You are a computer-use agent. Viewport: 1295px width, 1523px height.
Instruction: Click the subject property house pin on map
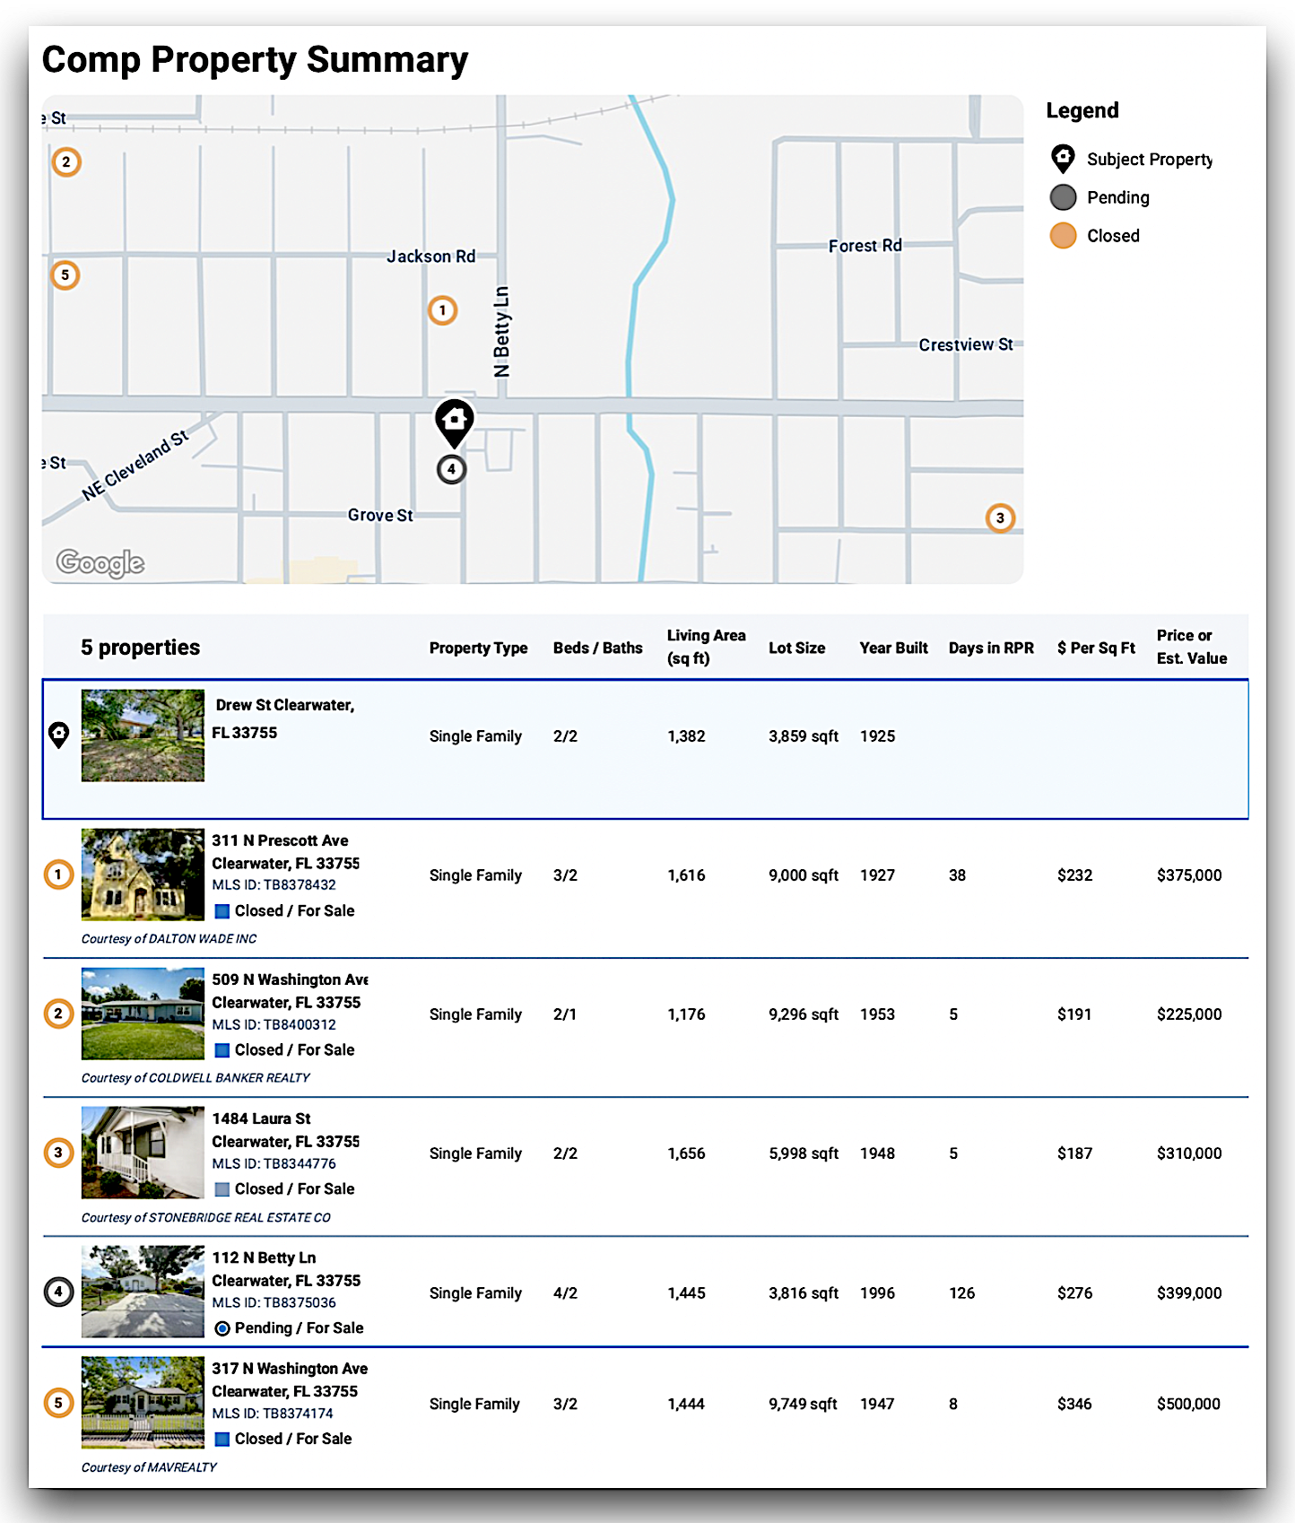[455, 422]
